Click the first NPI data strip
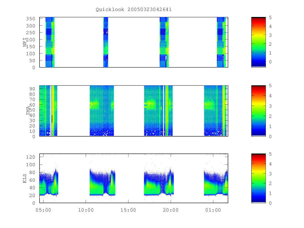Screen dimensions: 304x228 (50, 42)
